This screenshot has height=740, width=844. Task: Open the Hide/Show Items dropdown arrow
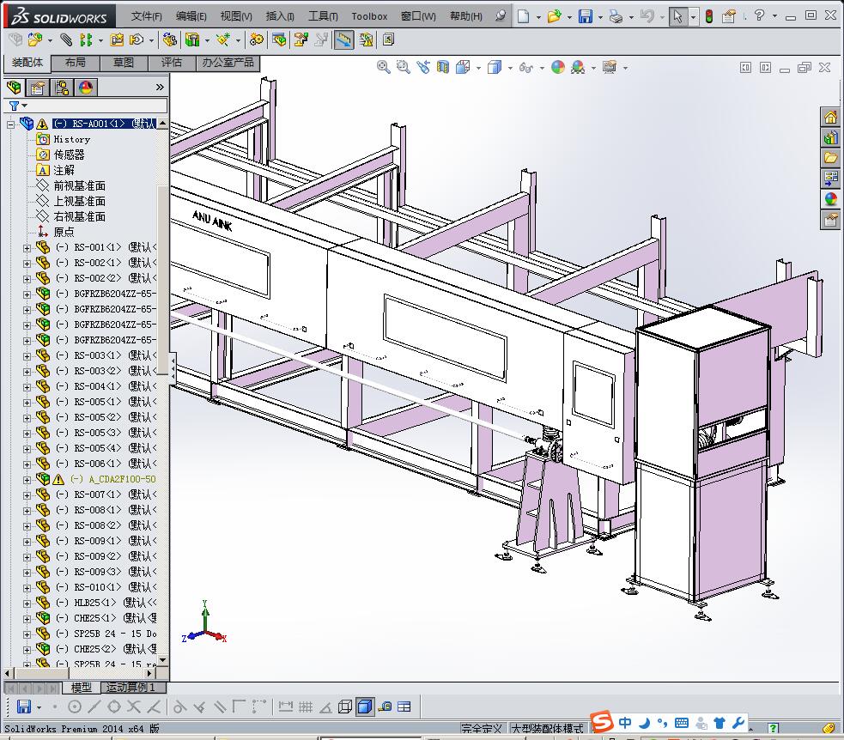coord(542,68)
